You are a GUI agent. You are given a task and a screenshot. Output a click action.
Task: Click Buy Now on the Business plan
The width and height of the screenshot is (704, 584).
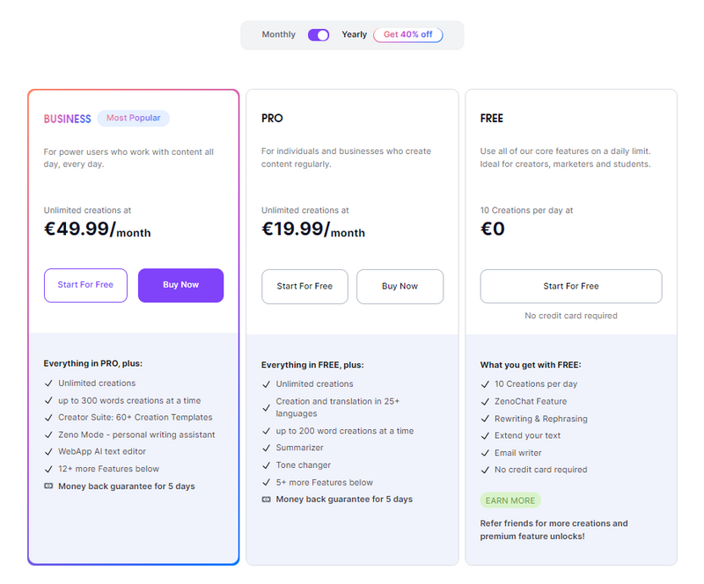point(180,285)
